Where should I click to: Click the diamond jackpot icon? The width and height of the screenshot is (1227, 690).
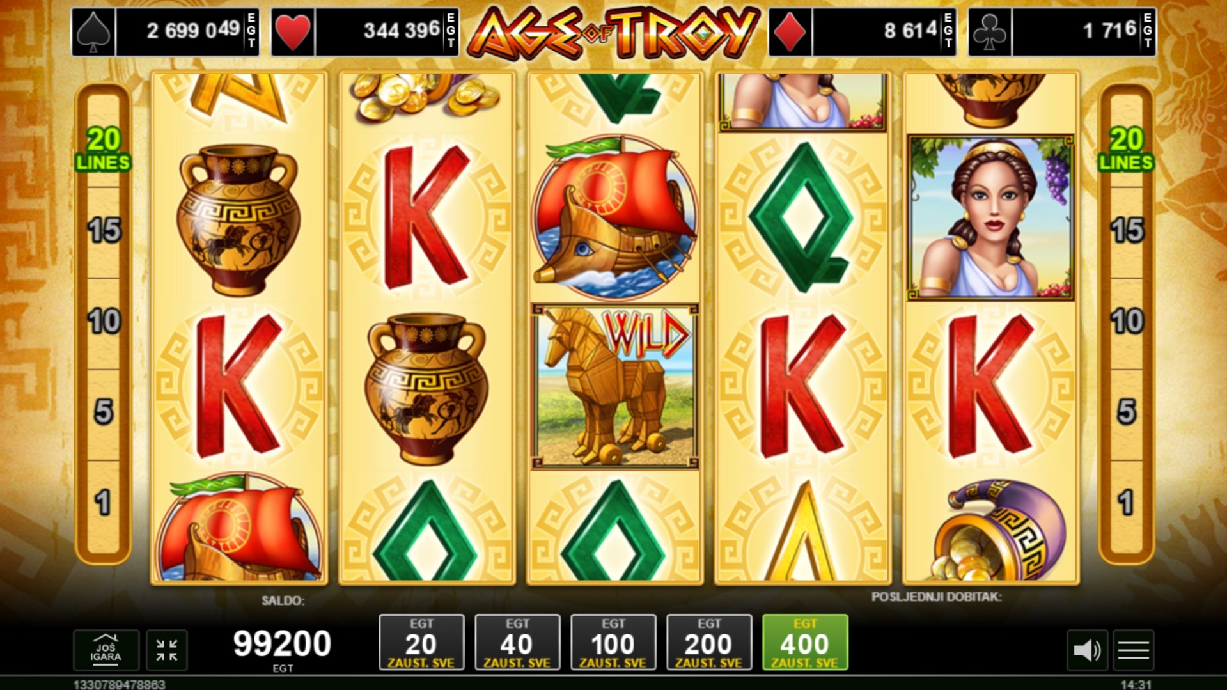(790, 31)
